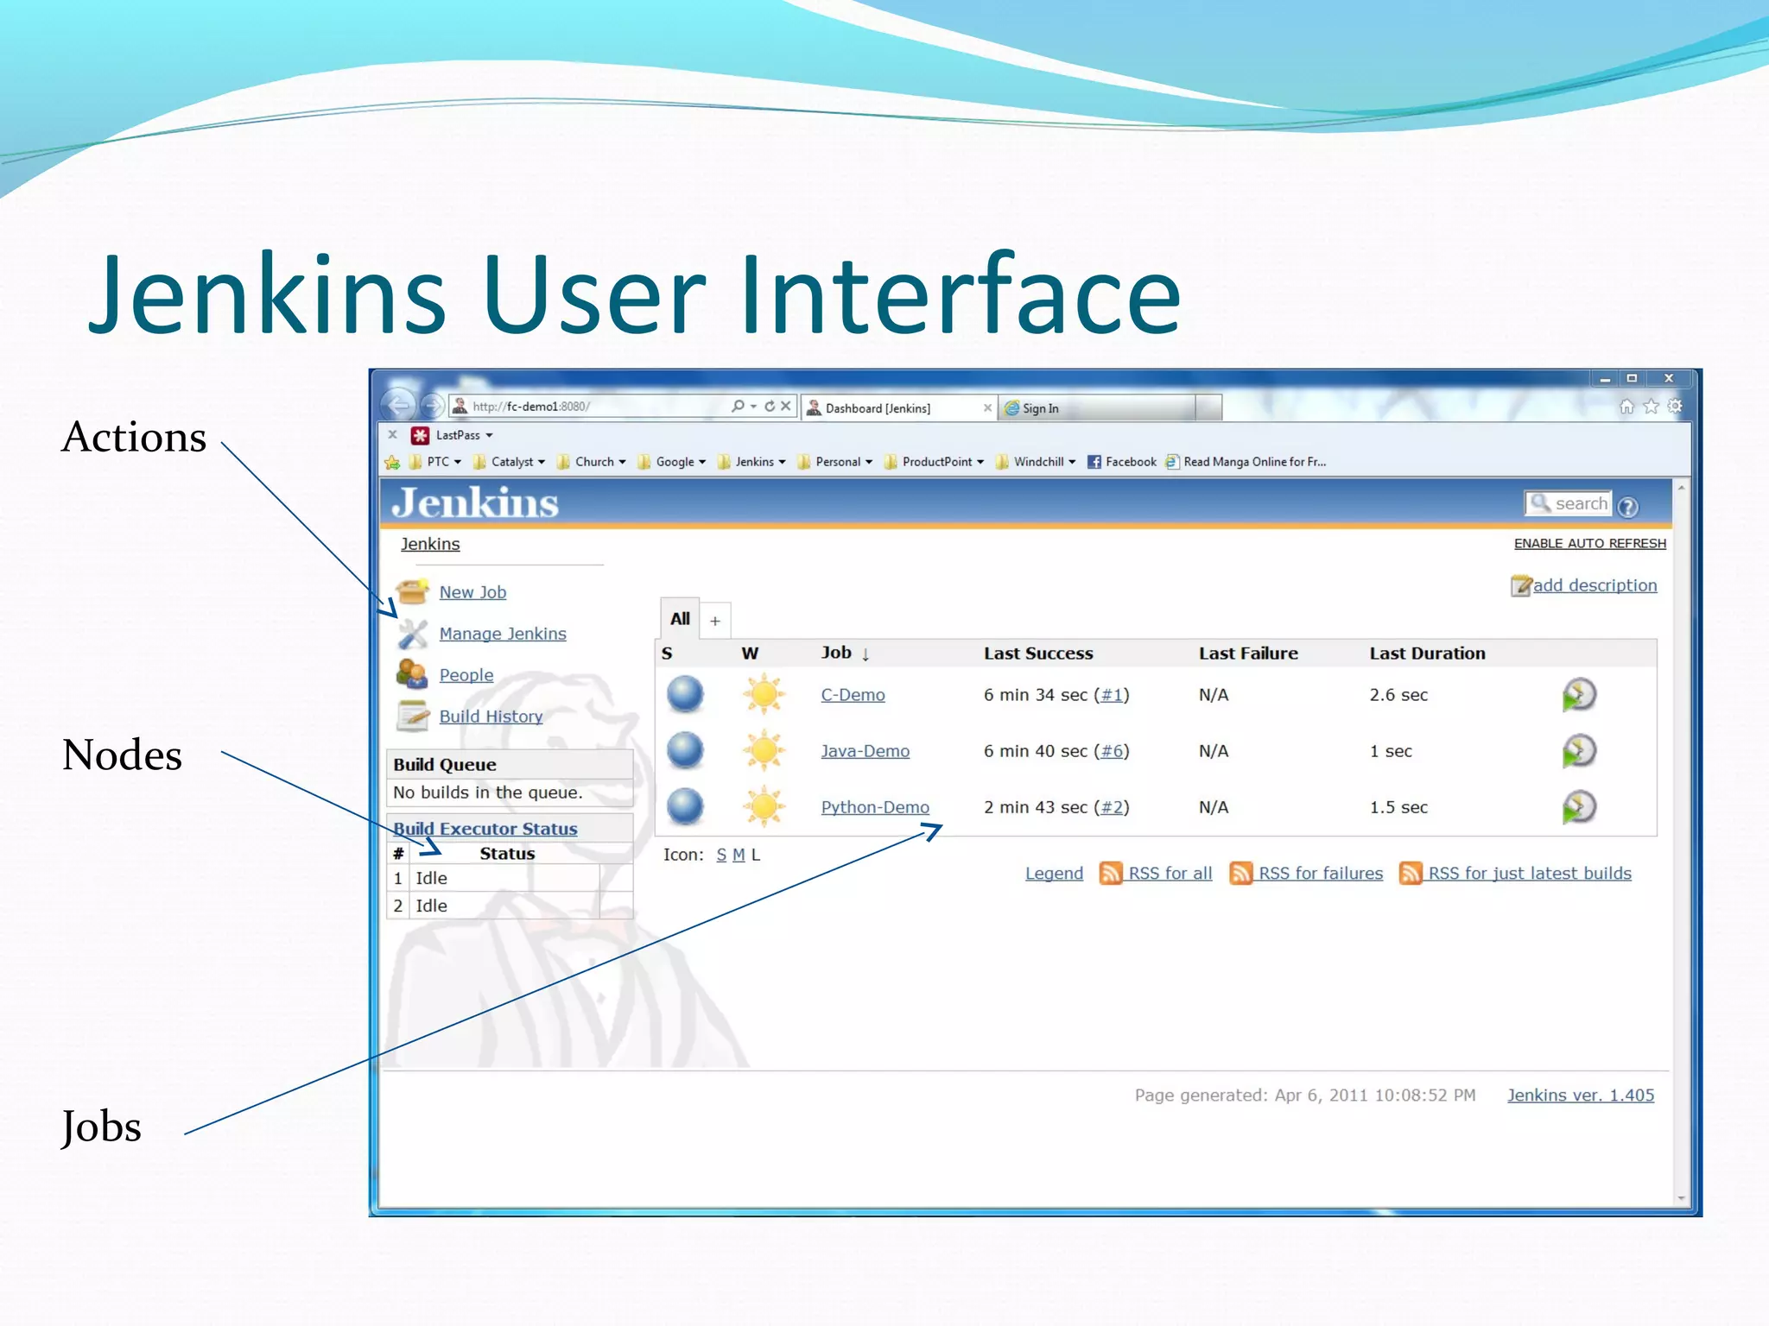
Task: Click the sunny weather icon for C-Demo
Action: tap(764, 694)
